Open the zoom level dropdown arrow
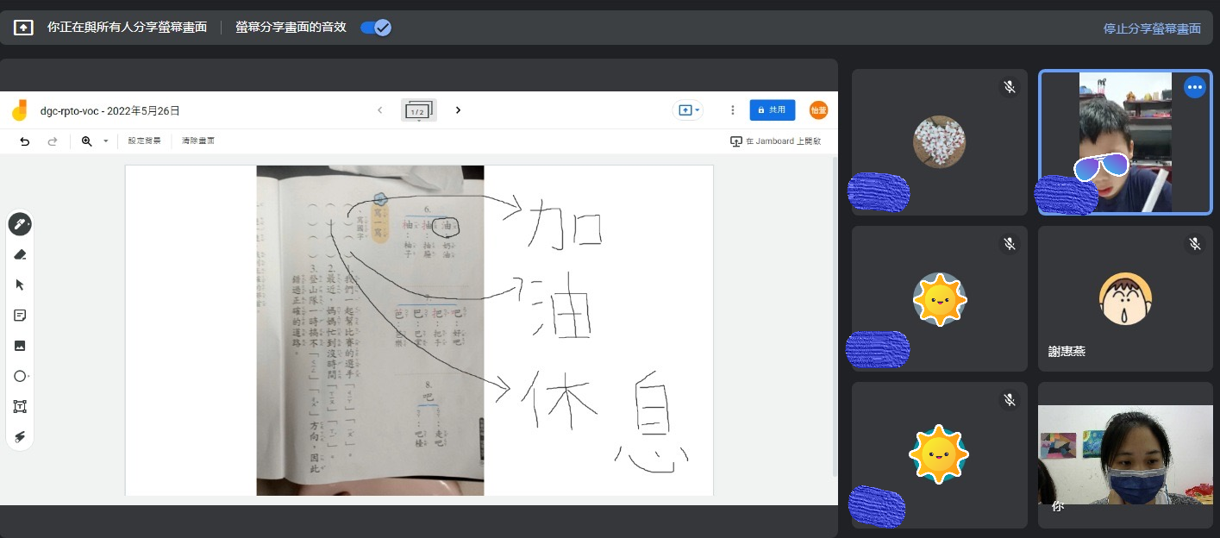Viewport: 1220px width, 538px height. click(106, 141)
